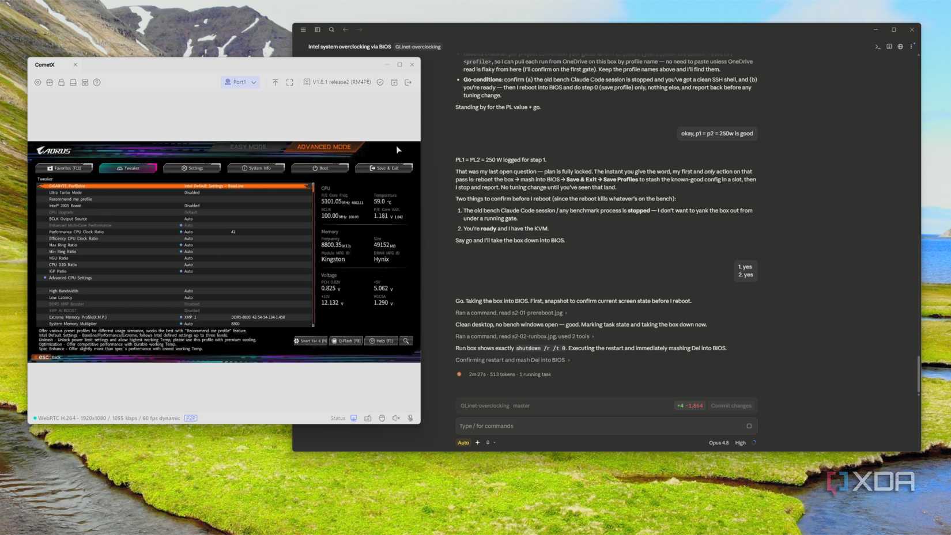The width and height of the screenshot is (951, 535).
Task: Open the System Info BIOS tab
Action: (256, 168)
